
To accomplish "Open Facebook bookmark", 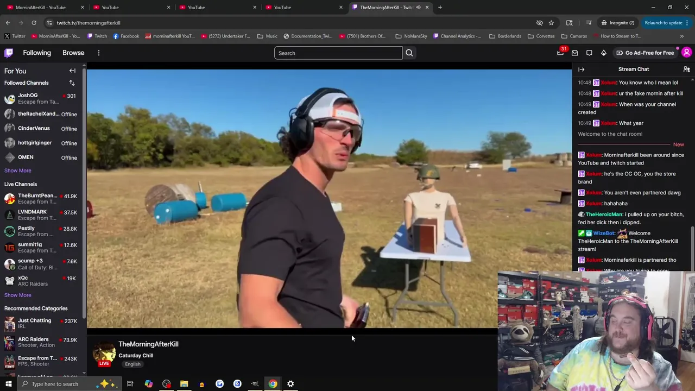I will [126, 36].
